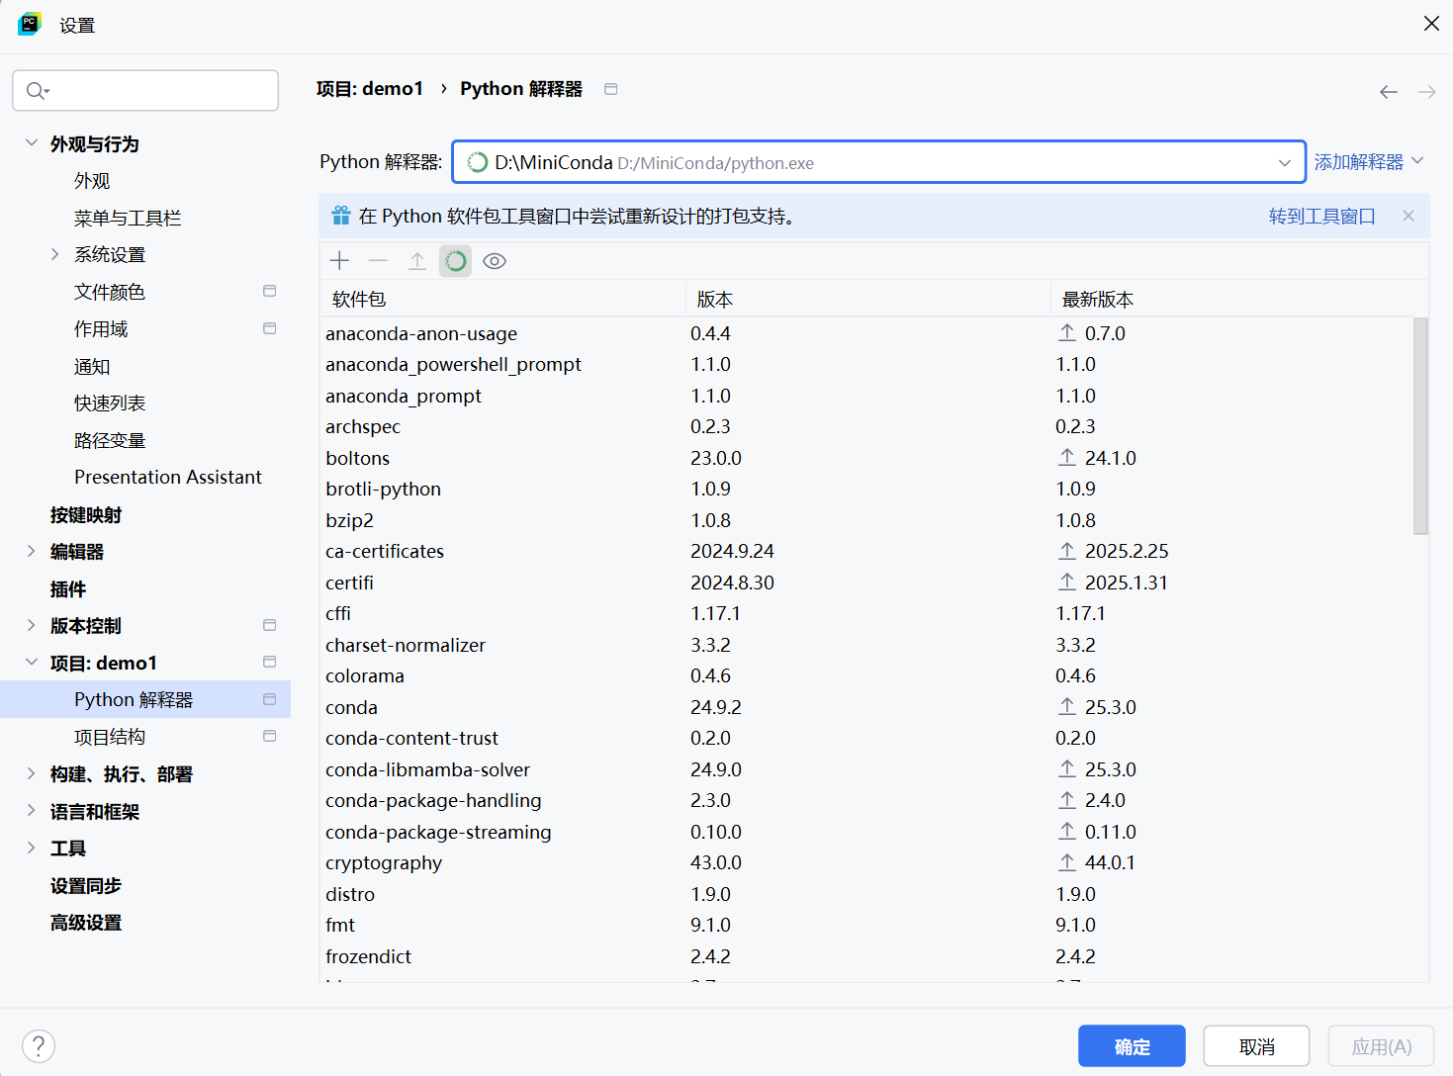Open the 添加解释器 dropdown
The width and height of the screenshot is (1453, 1076).
1369,161
